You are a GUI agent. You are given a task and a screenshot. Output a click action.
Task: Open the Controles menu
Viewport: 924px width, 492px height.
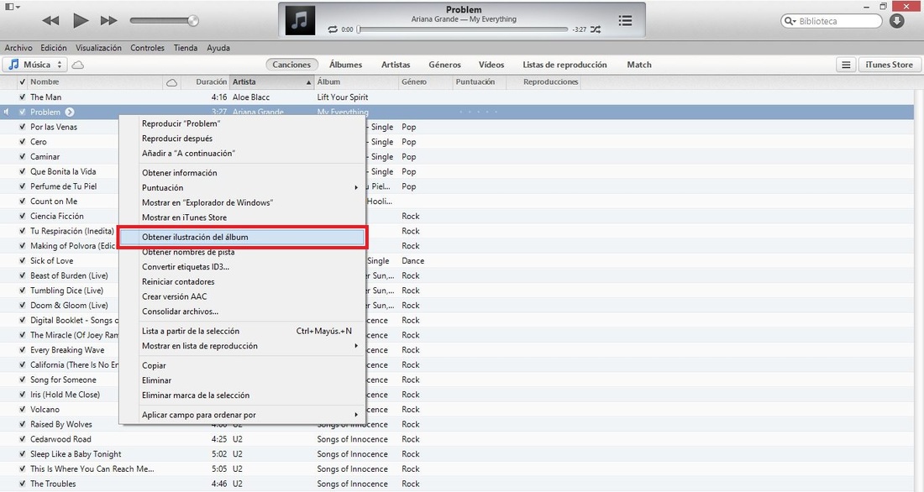click(147, 48)
